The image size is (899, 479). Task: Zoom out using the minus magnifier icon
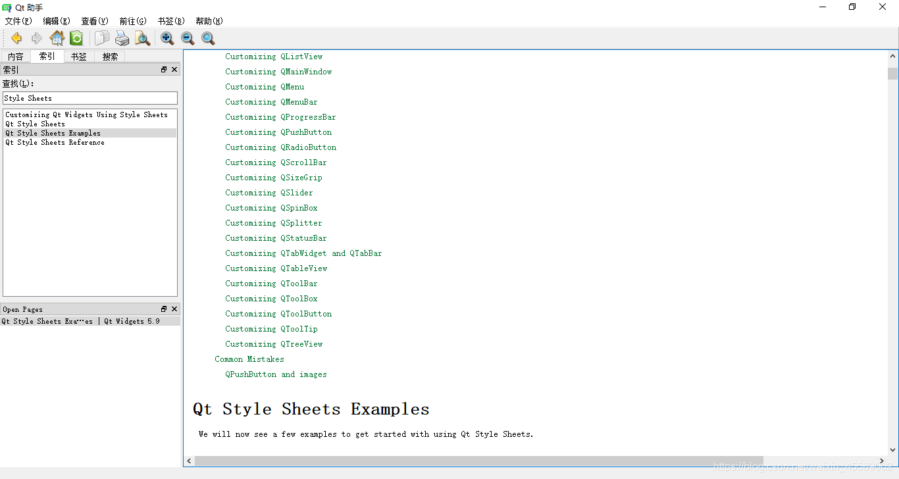[187, 38]
